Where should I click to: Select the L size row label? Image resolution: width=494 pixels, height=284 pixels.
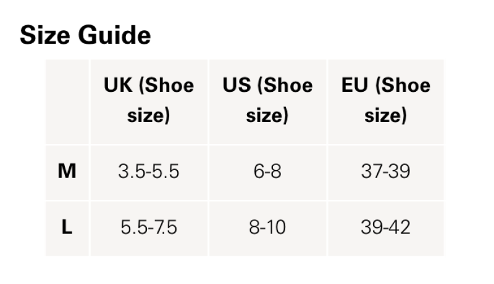[x=67, y=227]
